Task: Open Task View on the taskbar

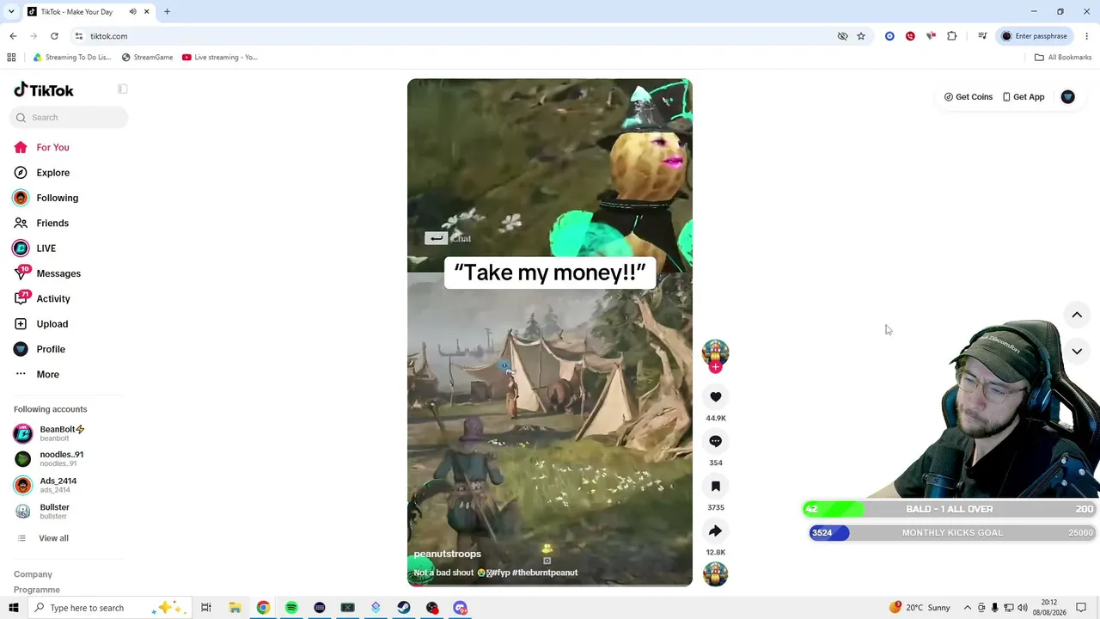Action: (206, 608)
